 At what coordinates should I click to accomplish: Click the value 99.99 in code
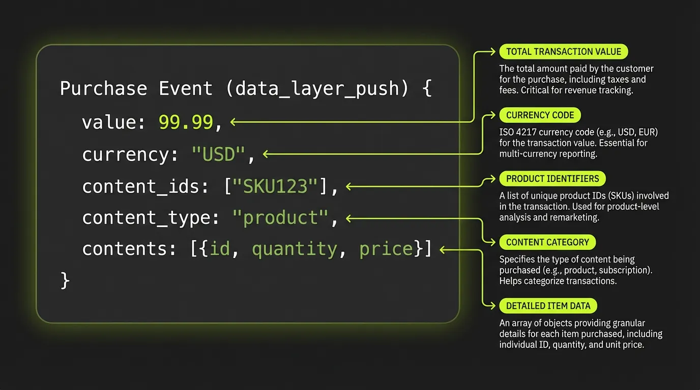coord(186,122)
